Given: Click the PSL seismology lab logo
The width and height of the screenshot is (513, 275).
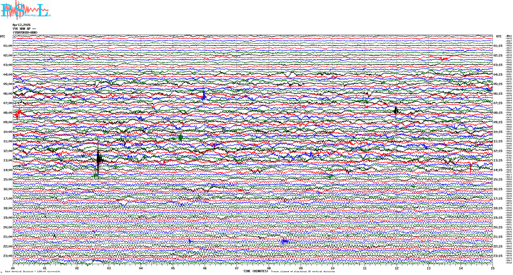Looking at the screenshot, I should click(26, 10).
